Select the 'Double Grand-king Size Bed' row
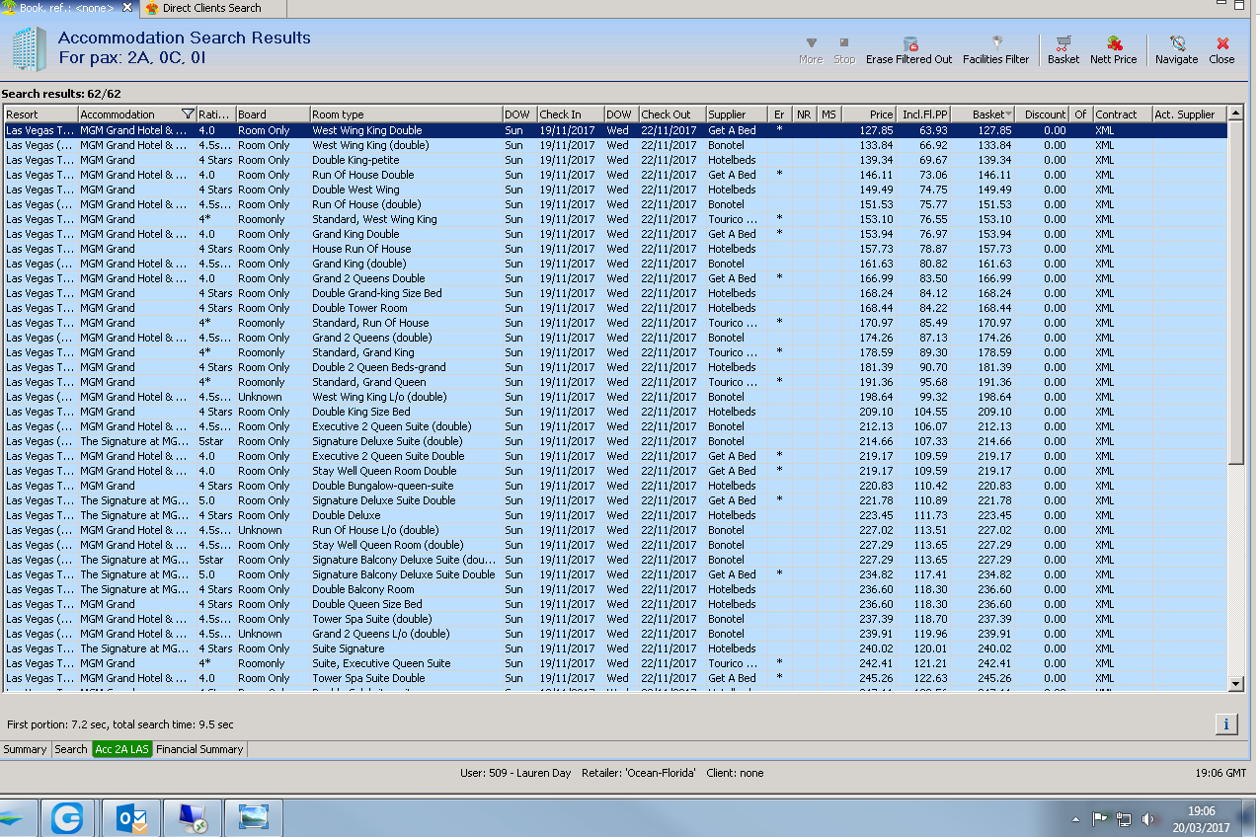The width and height of the screenshot is (1260, 837). click(614, 293)
